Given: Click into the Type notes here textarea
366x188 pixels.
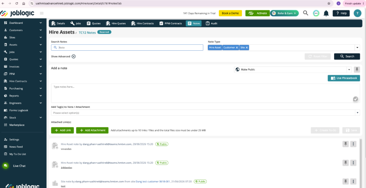Looking at the screenshot, I should [206, 93].
